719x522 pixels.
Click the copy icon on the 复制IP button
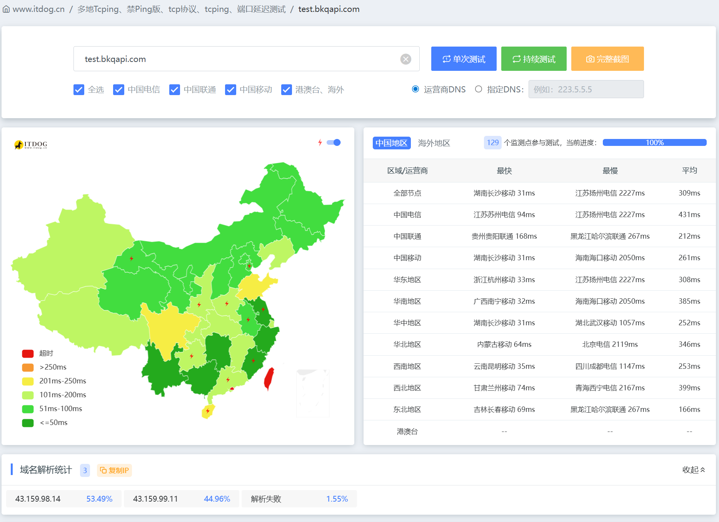pos(103,470)
